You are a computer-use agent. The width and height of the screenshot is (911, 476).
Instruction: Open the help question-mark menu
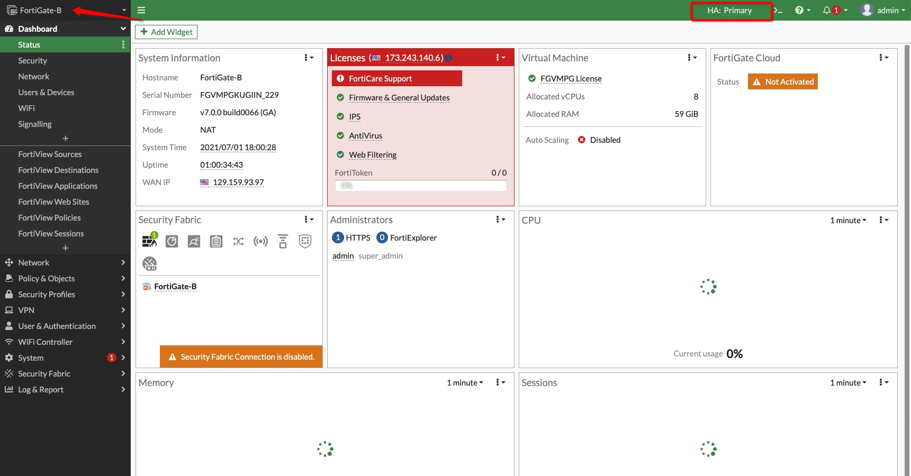pos(802,10)
